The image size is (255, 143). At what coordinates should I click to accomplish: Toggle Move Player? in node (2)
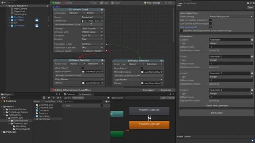[x=82, y=68]
